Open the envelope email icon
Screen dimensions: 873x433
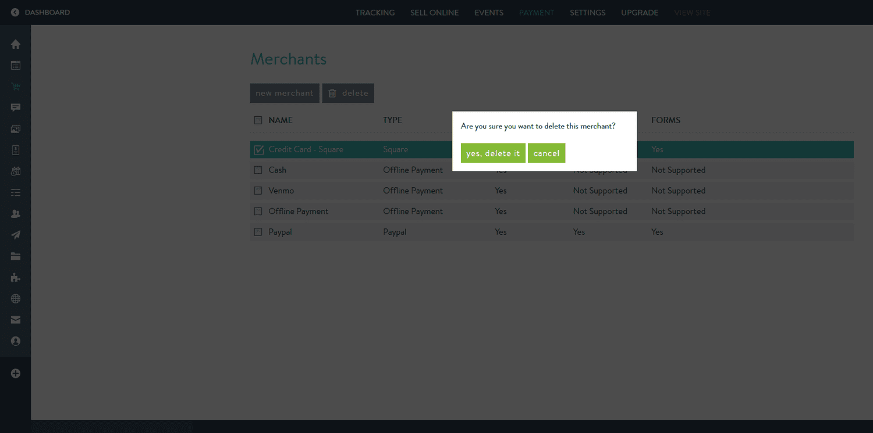pos(15,320)
